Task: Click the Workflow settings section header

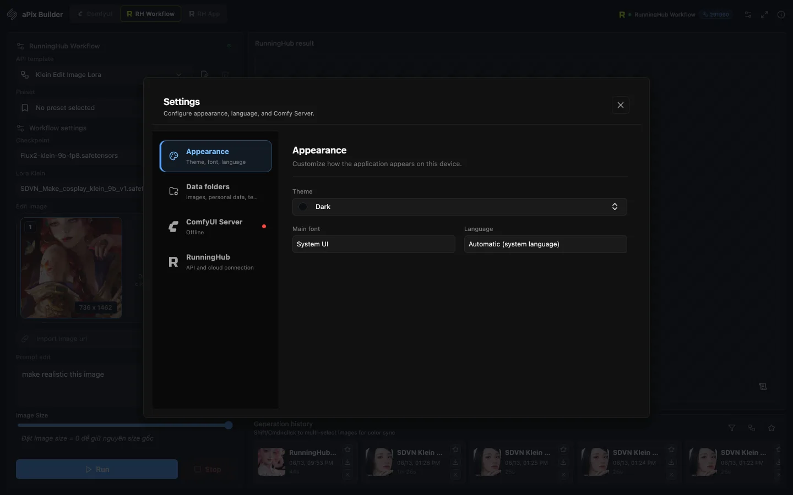Action: pos(52,128)
